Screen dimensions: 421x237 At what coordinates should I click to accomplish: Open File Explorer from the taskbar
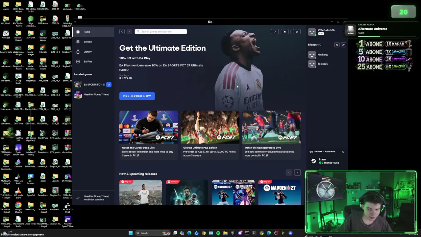click(225, 233)
